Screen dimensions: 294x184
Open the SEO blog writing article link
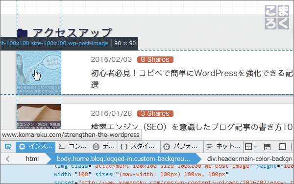(x=192, y=127)
